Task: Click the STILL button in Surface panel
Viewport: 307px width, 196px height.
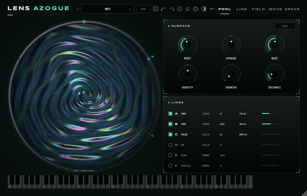Action: click(x=285, y=26)
